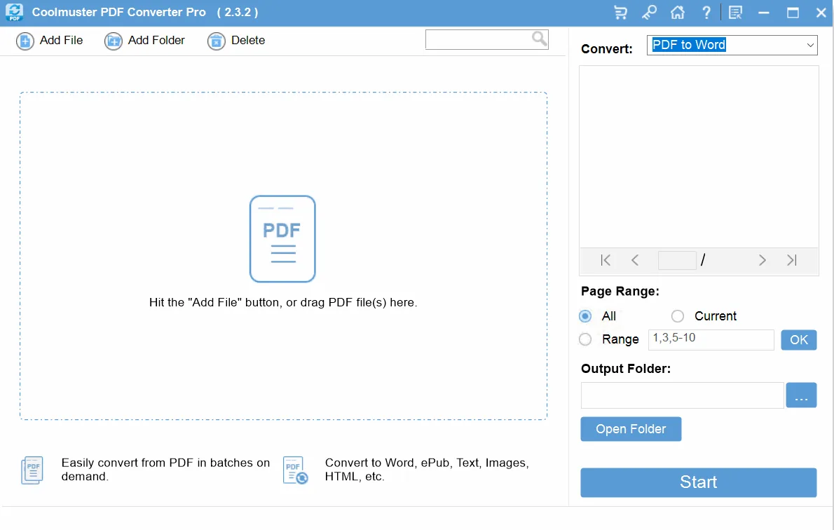Jump to last preview page
834x530 pixels.
[x=792, y=260]
